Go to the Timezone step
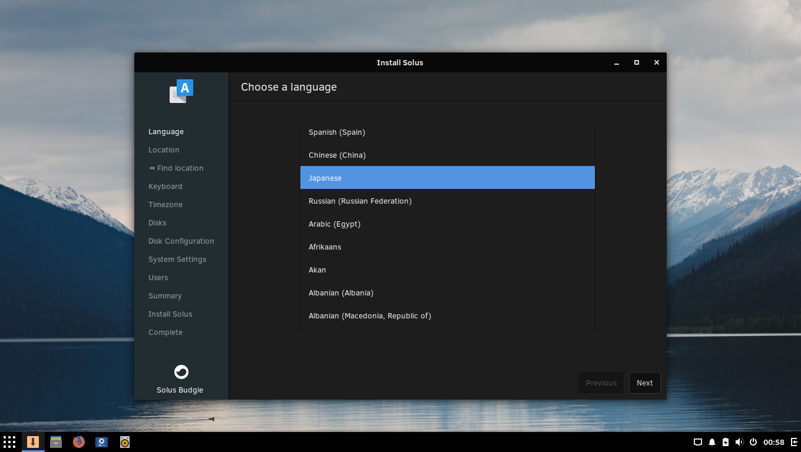This screenshot has height=452, width=801. pos(166,205)
